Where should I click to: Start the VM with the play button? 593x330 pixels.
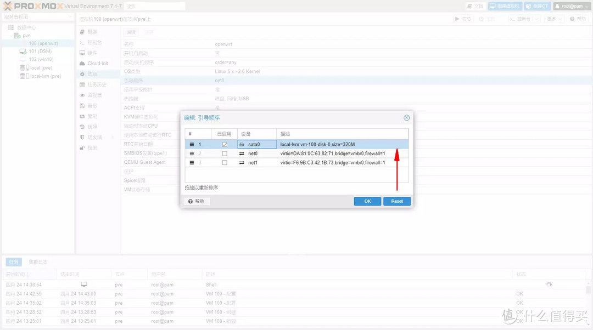tap(463, 19)
